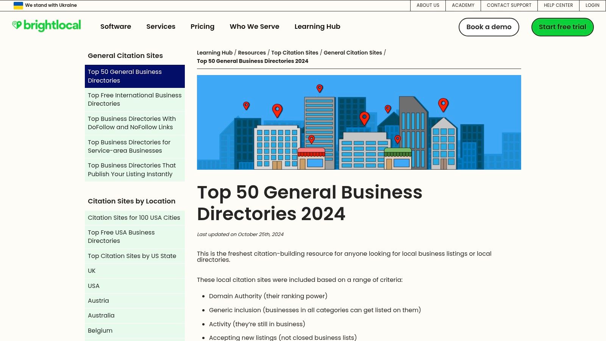Click the BrightLocal logo
The width and height of the screenshot is (606, 341).
coord(47,26)
